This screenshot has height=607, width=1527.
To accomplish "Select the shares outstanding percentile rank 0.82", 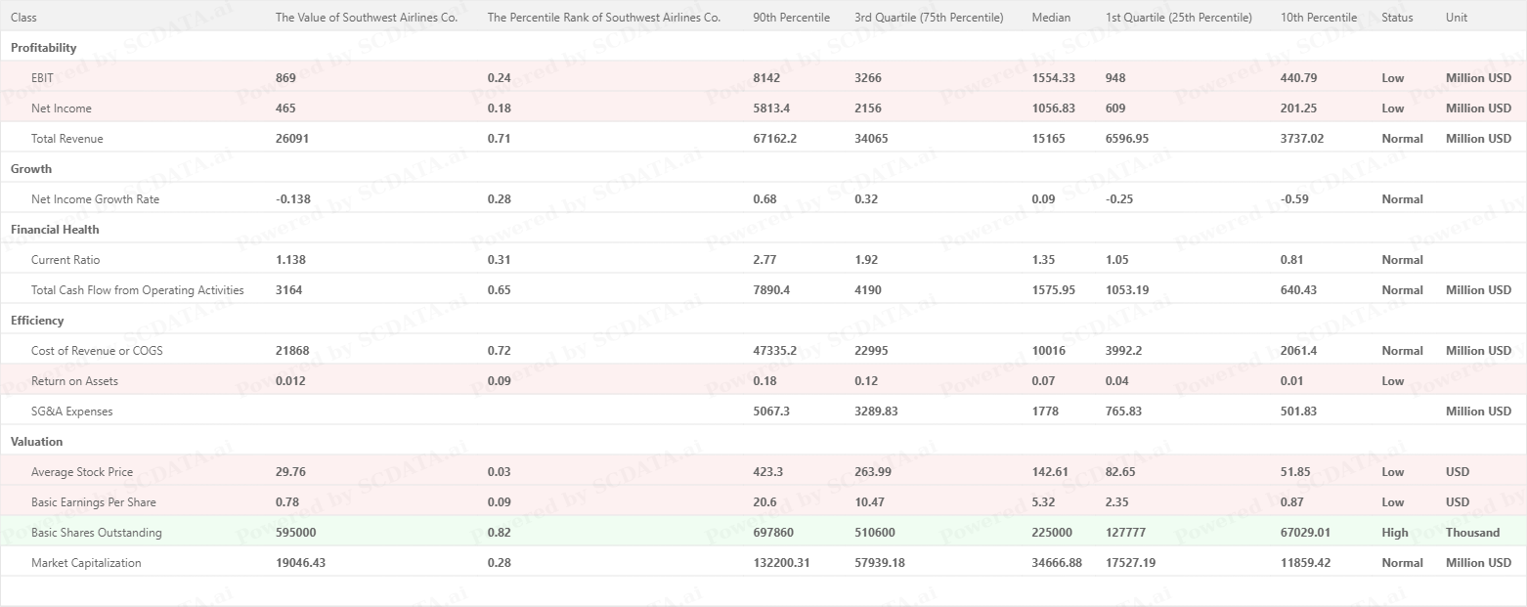I will [499, 533].
